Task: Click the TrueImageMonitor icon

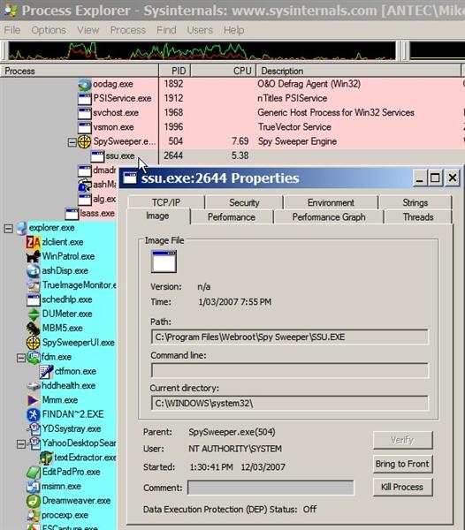Action: [33, 285]
